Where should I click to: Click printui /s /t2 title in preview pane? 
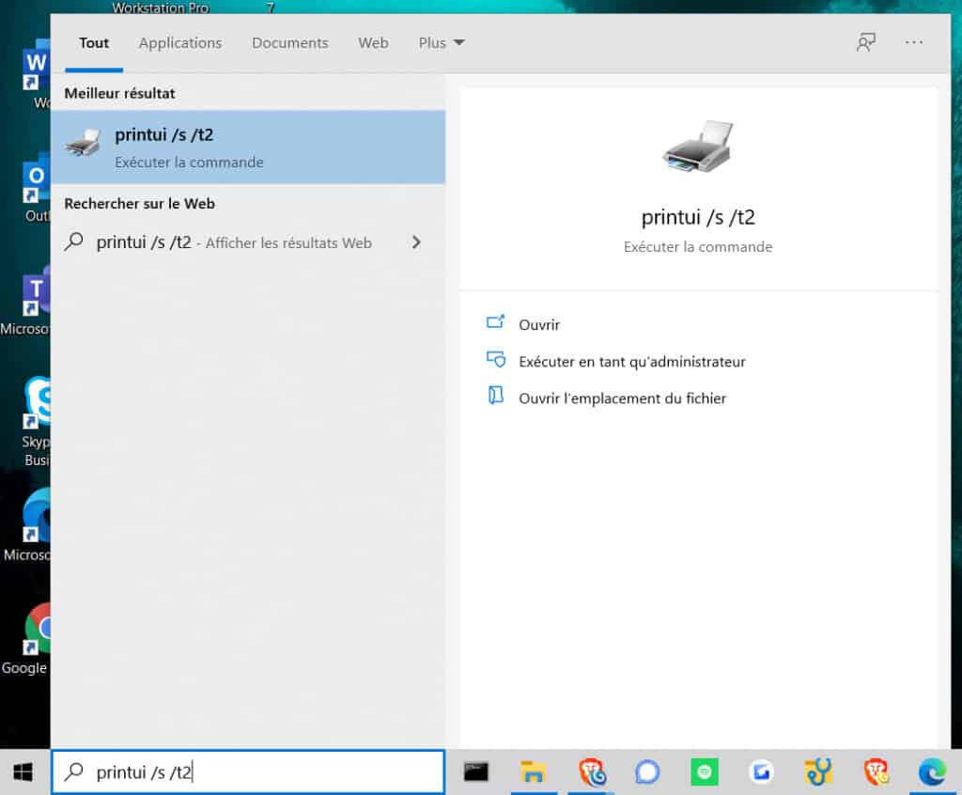point(698,217)
